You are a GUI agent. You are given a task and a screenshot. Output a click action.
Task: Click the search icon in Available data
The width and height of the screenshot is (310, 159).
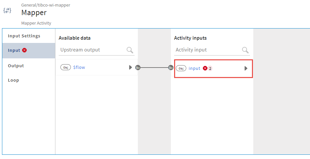pos(130,50)
